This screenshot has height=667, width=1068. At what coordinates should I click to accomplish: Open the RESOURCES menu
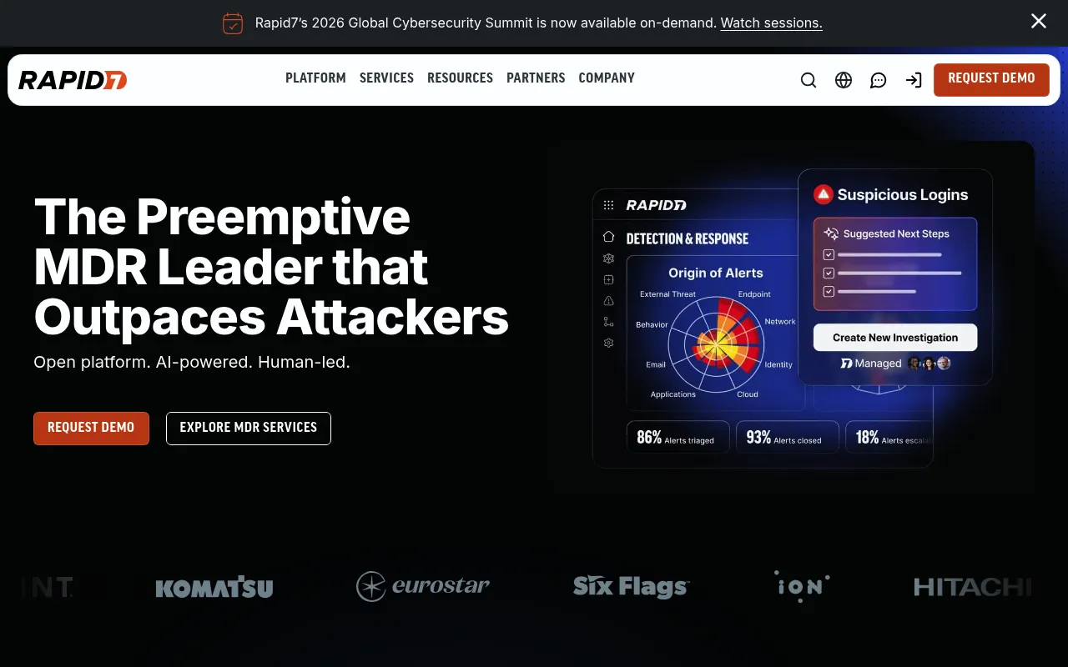[x=460, y=78]
